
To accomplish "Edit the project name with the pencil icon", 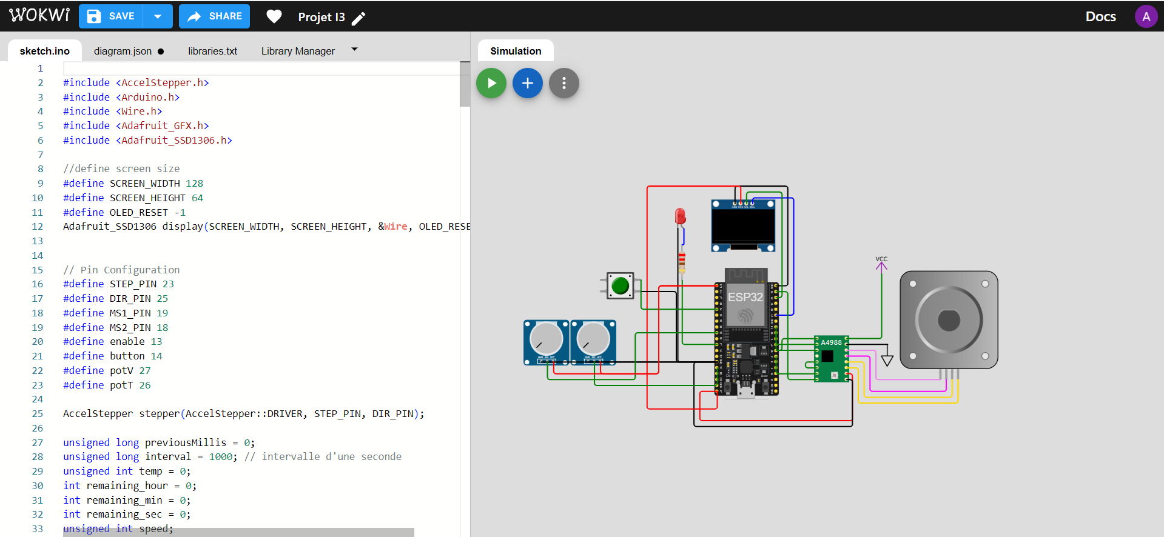I will [x=359, y=18].
